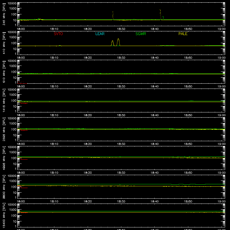
Task: Click the cyan LEAR legend label
Action: [100, 34]
